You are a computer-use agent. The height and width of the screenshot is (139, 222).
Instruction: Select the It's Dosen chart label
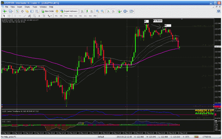(x=158, y=21)
